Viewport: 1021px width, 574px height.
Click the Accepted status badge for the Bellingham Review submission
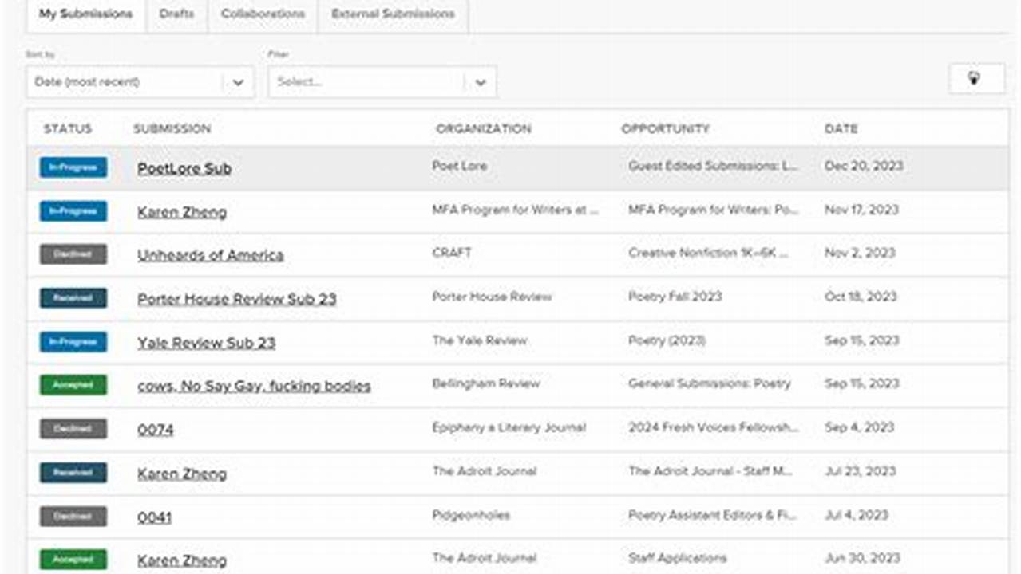73,384
